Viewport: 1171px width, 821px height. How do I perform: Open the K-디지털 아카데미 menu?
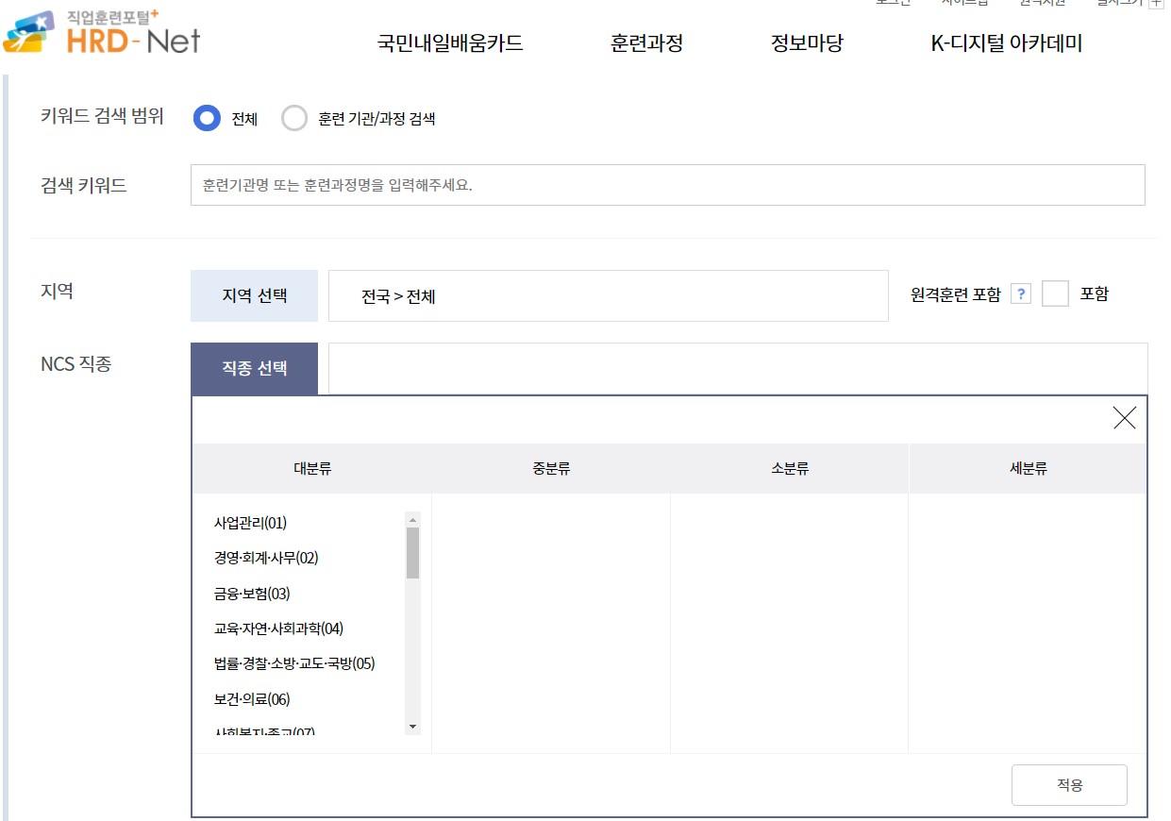[x=1006, y=43]
